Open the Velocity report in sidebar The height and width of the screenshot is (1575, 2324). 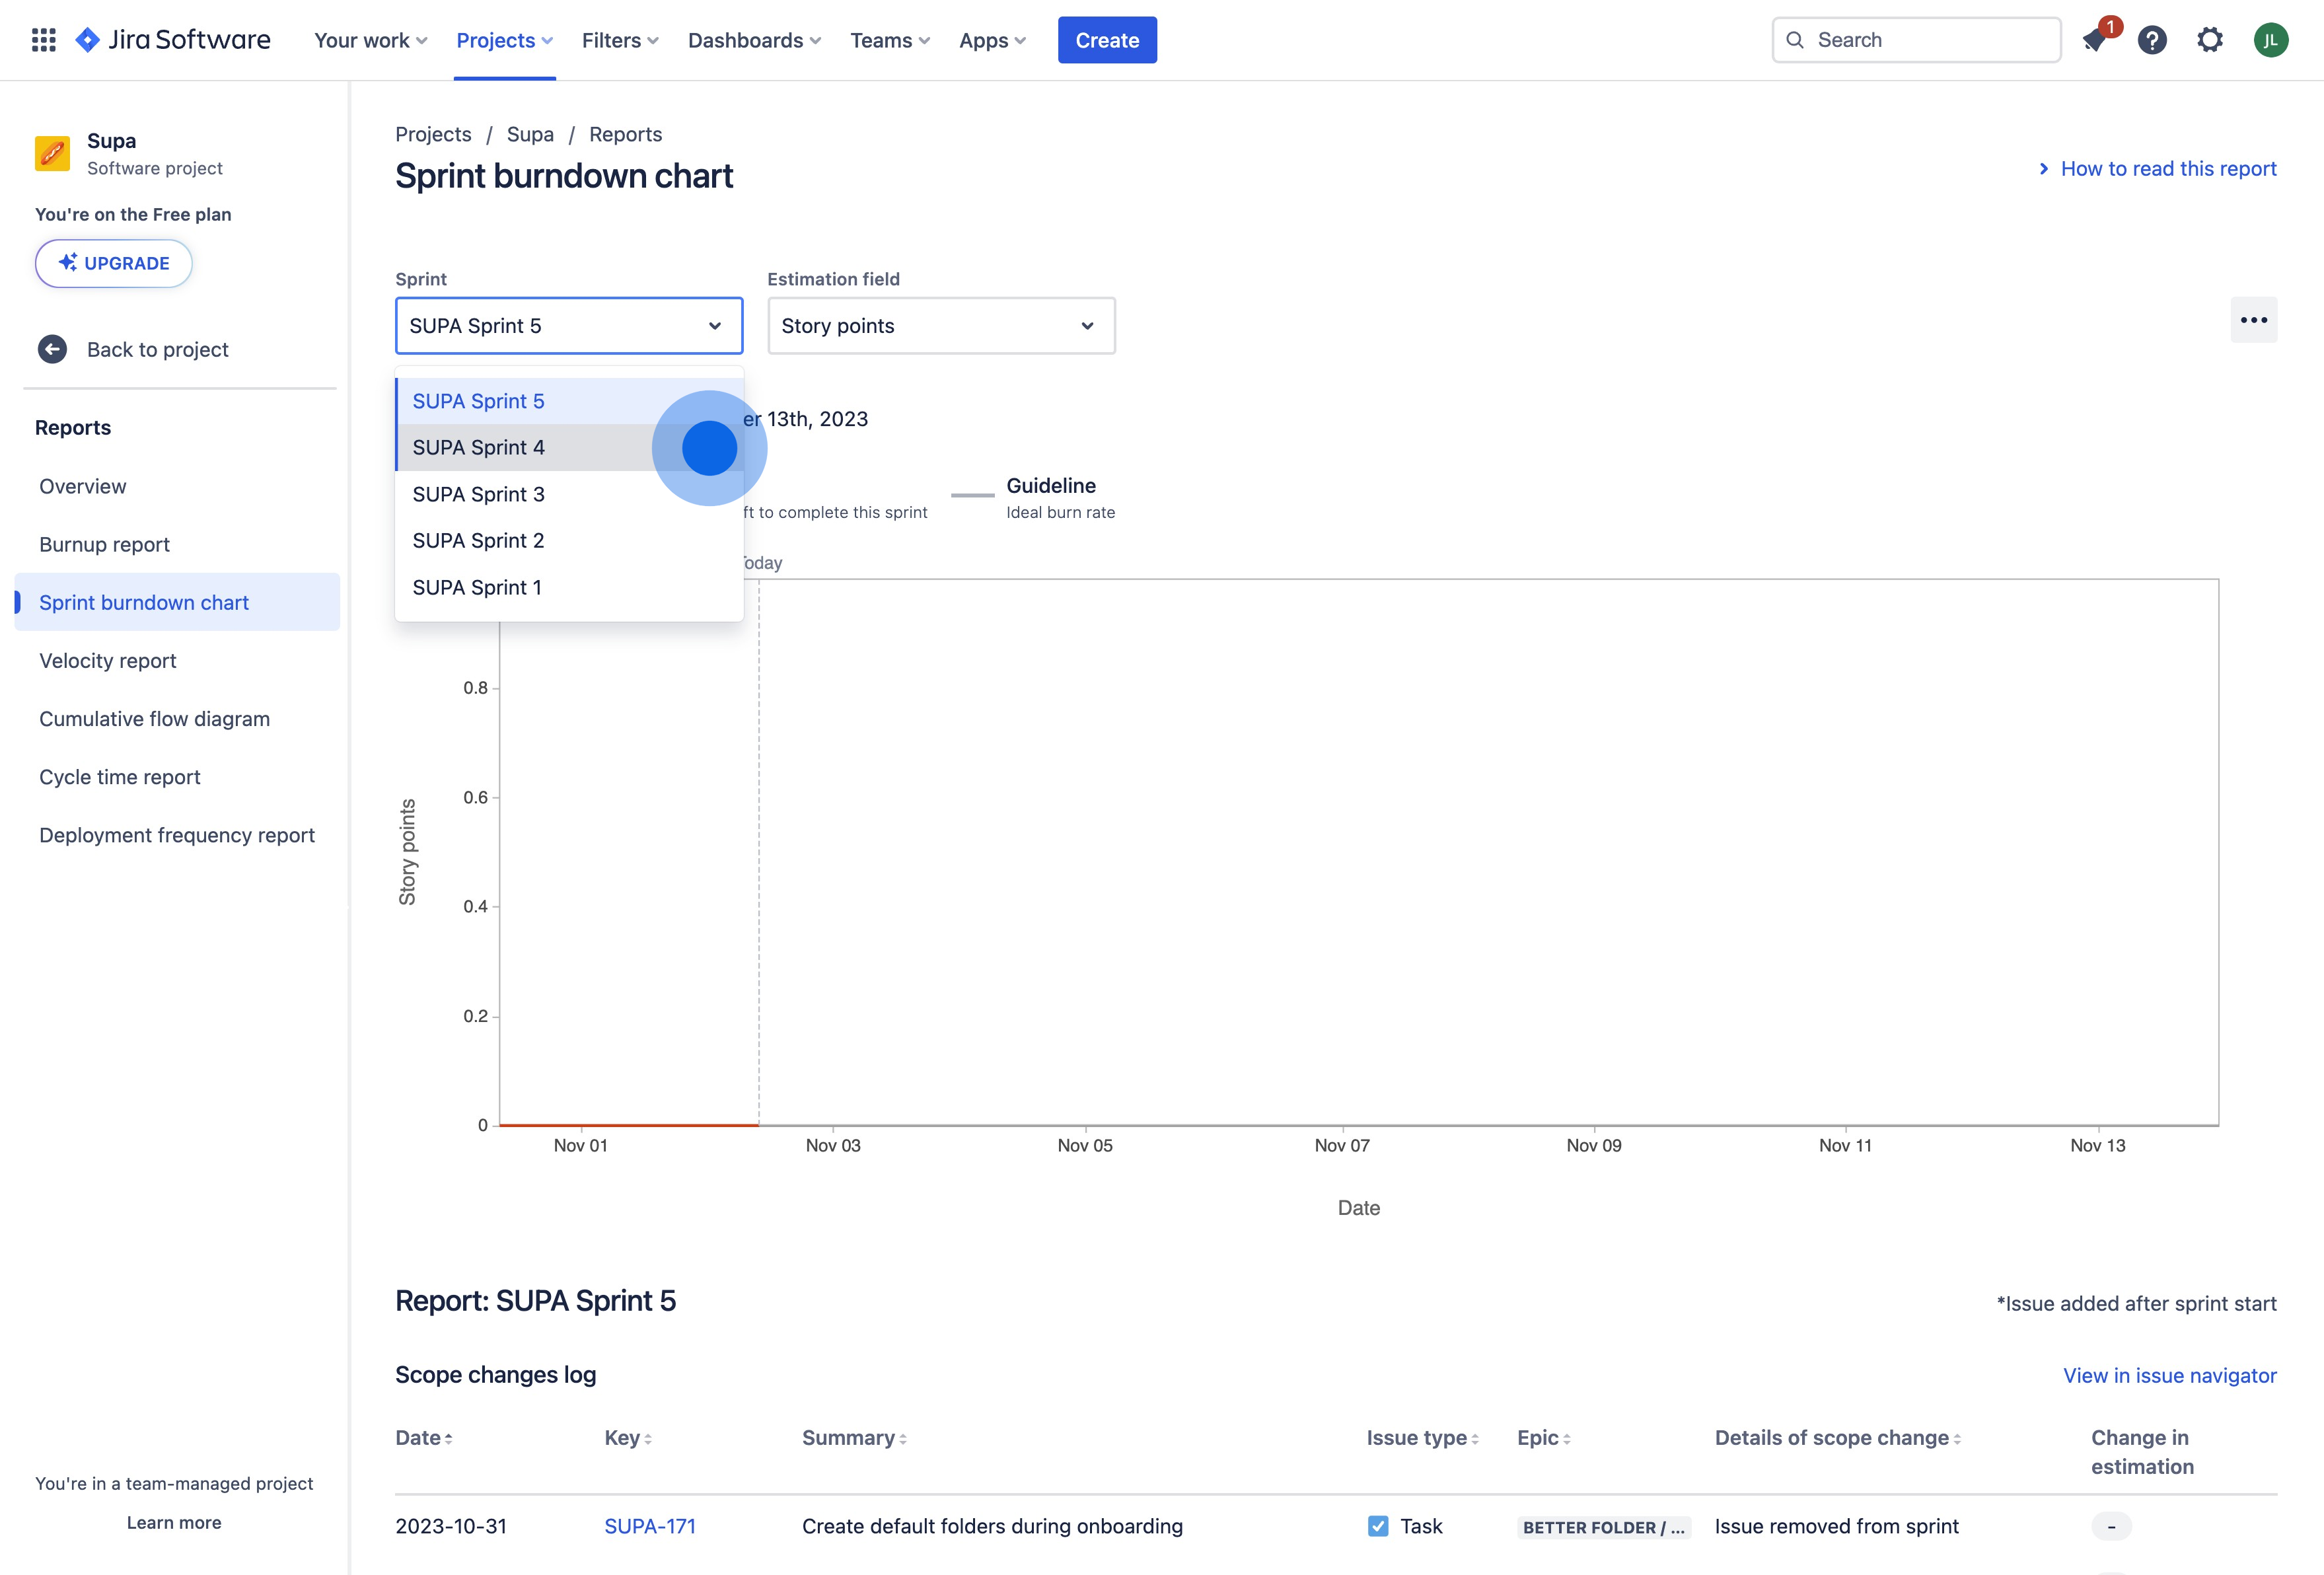coord(107,661)
